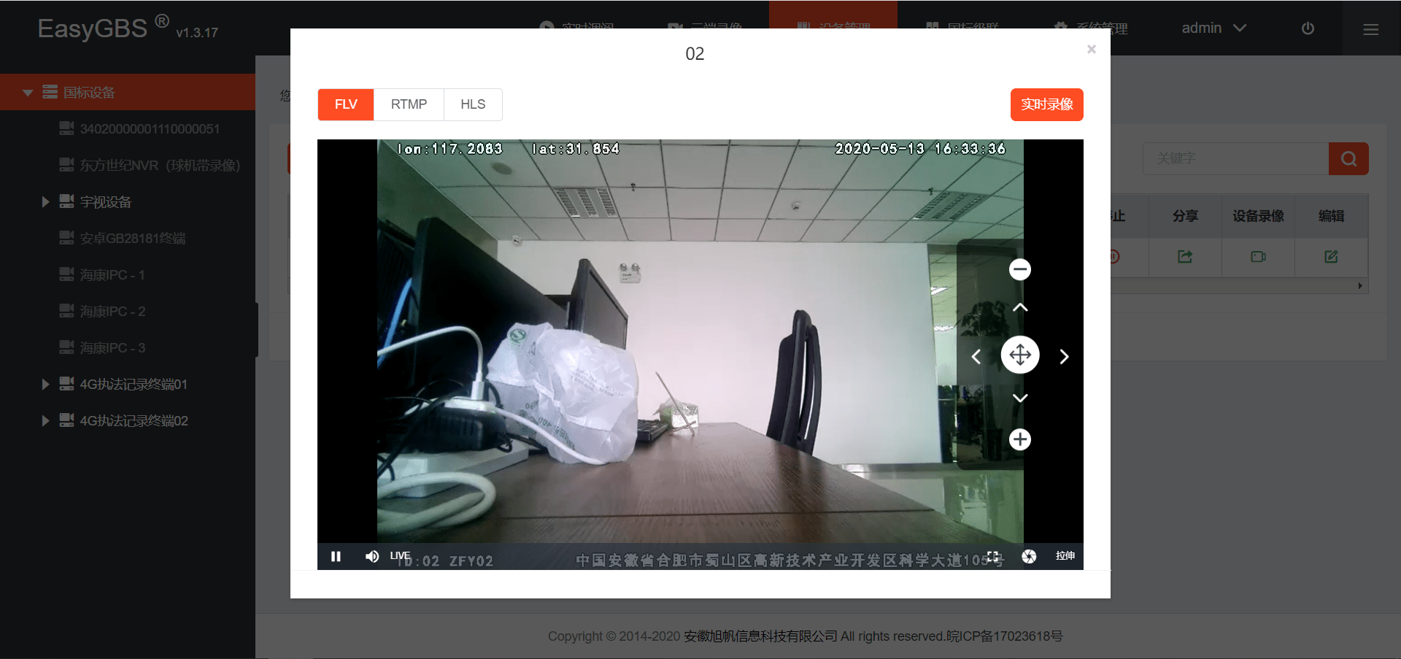
Task: Toggle the 拉伸 stretch mode
Action: (x=1065, y=556)
